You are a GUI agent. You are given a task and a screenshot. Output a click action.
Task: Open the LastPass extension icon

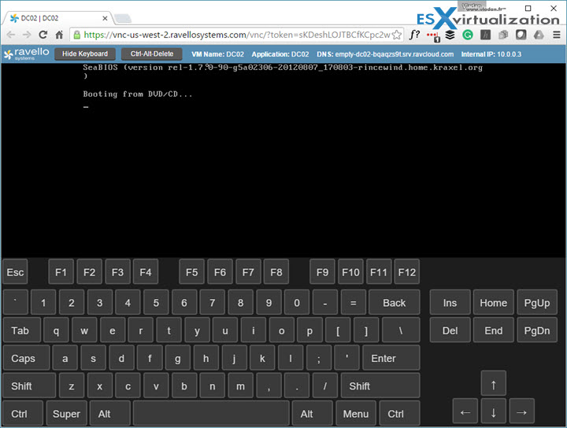[x=432, y=35]
